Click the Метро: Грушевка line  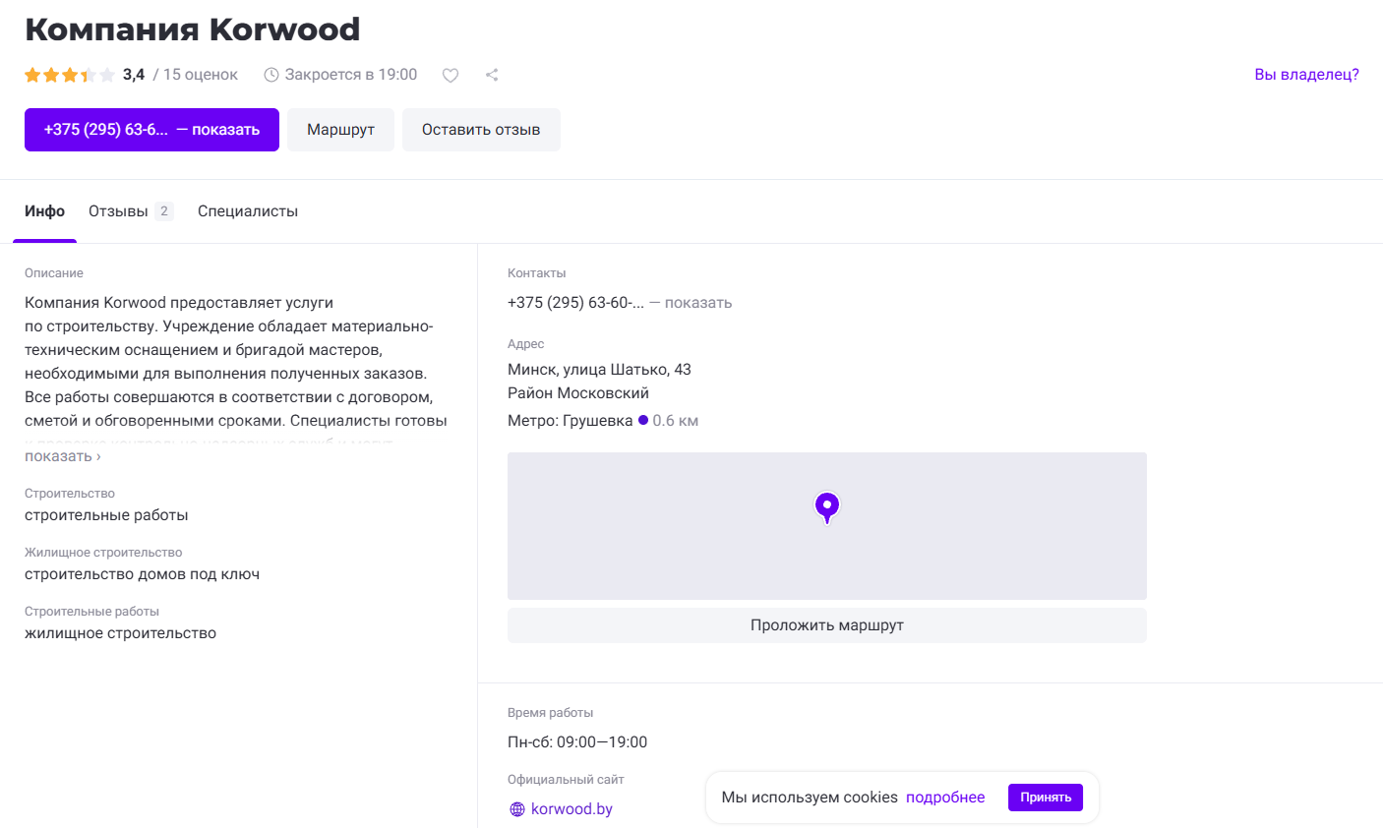(571, 421)
